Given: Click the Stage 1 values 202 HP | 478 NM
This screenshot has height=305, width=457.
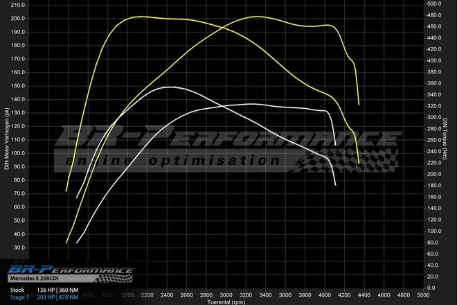Looking at the screenshot, I should [59, 297].
